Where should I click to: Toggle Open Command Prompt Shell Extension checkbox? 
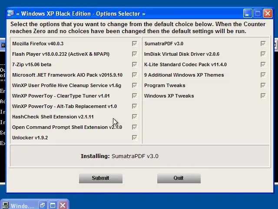click(135, 127)
